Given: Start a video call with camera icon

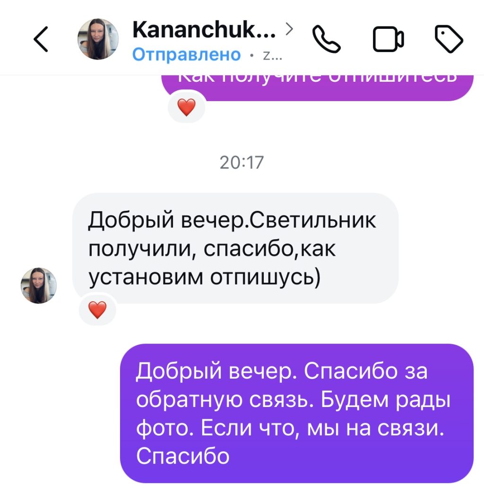Looking at the screenshot, I should [388, 39].
